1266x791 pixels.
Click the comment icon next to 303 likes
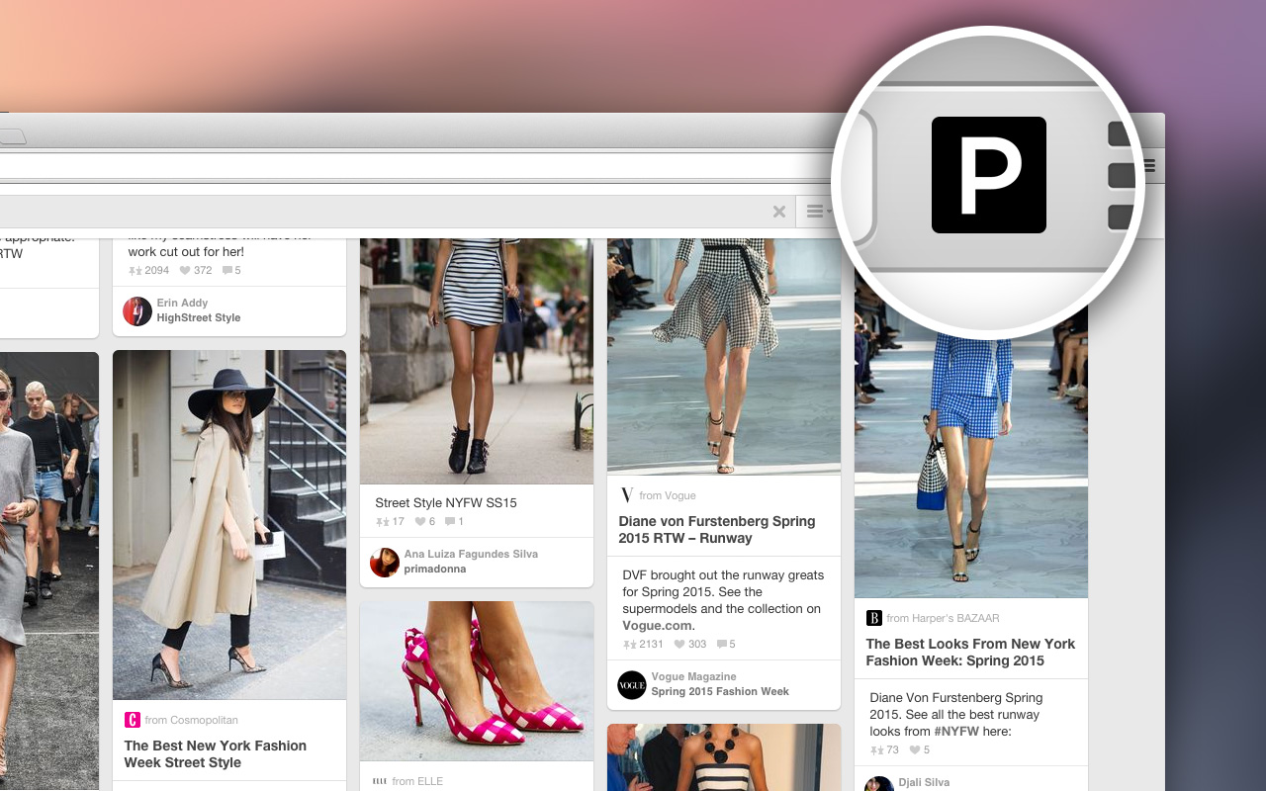click(722, 644)
